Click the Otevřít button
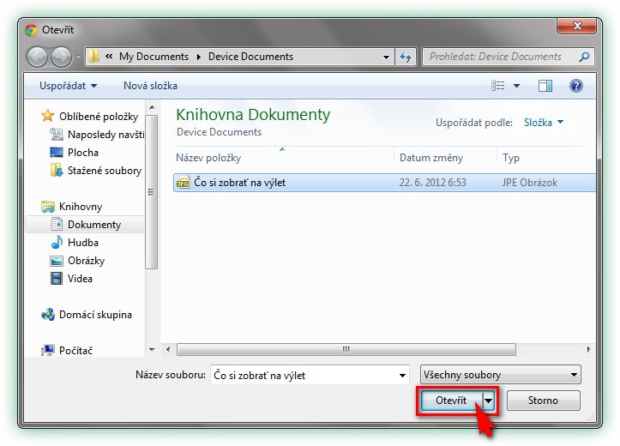The image size is (620, 446). tap(451, 401)
